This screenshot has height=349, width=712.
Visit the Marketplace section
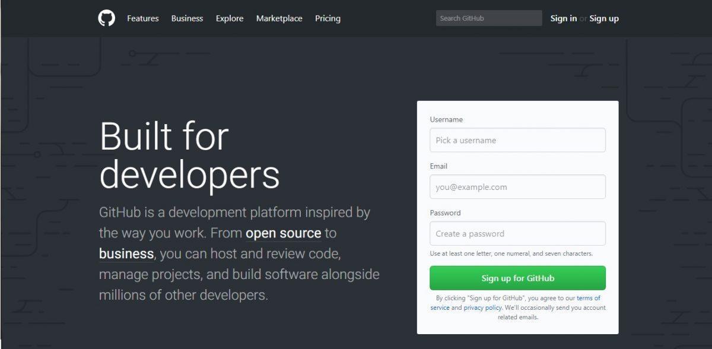coord(279,18)
